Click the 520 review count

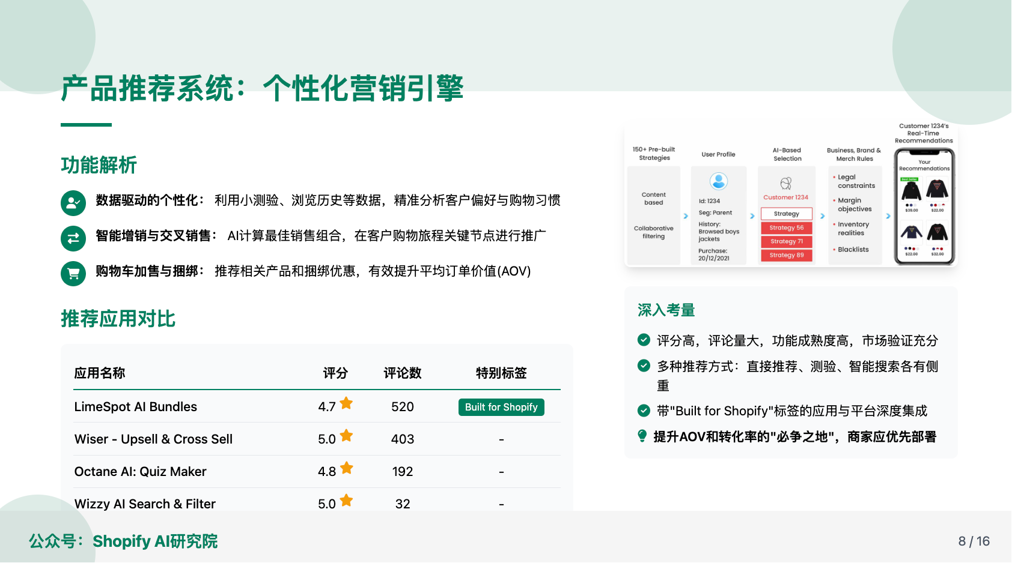(x=403, y=407)
